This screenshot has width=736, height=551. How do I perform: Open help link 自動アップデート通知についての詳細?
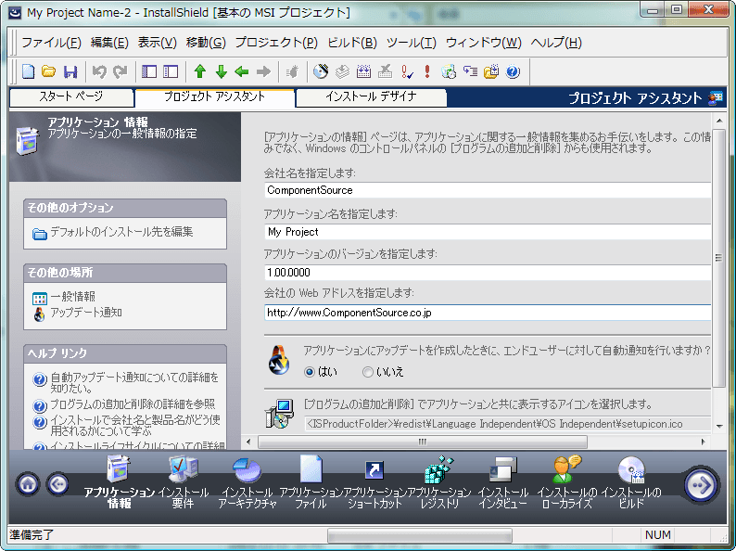pyautogui.click(x=134, y=382)
